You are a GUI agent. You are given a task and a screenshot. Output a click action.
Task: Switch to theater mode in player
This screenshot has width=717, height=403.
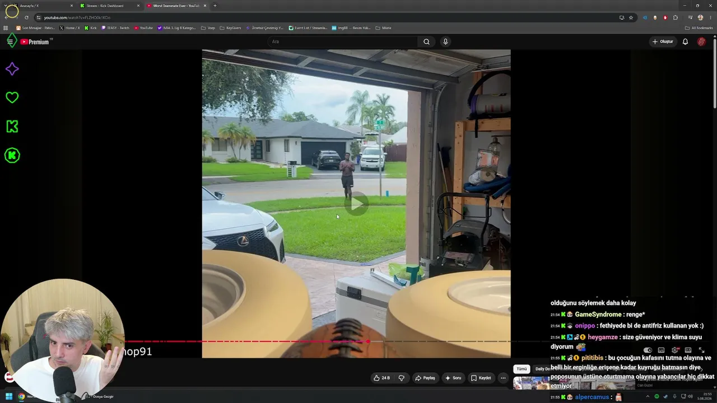[x=688, y=350]
